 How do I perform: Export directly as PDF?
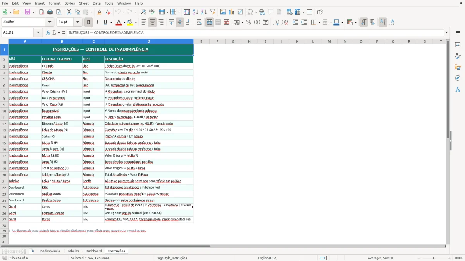[41, 12]
